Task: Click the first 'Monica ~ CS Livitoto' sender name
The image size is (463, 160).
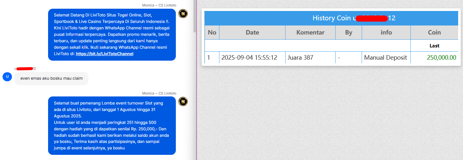Action: 159,5
